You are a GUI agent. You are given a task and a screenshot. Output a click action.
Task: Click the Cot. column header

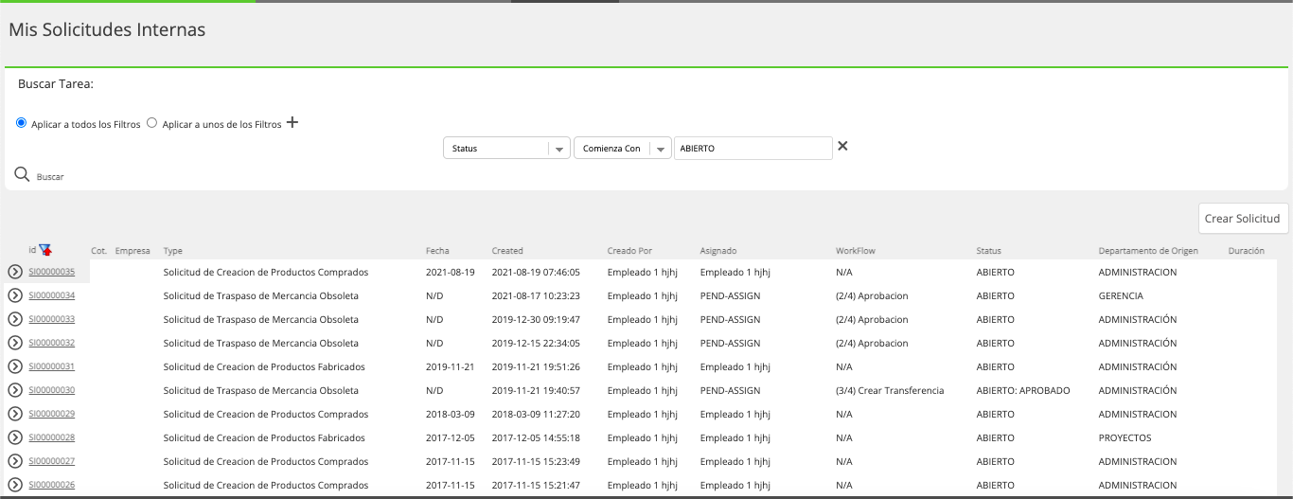click(98, 251)
